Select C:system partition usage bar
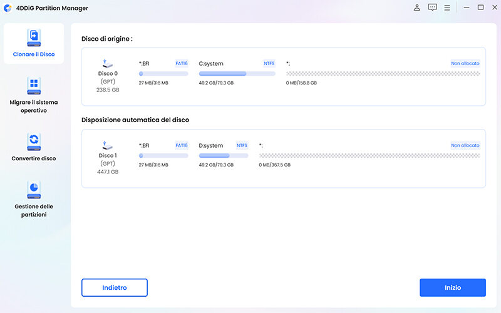 coord(237,73)
